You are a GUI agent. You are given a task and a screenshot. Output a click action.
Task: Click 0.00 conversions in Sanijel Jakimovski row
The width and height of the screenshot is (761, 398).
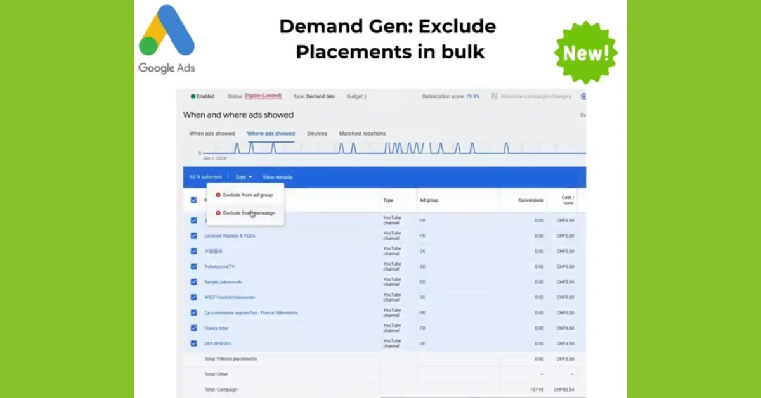click(x=539, y=282)
